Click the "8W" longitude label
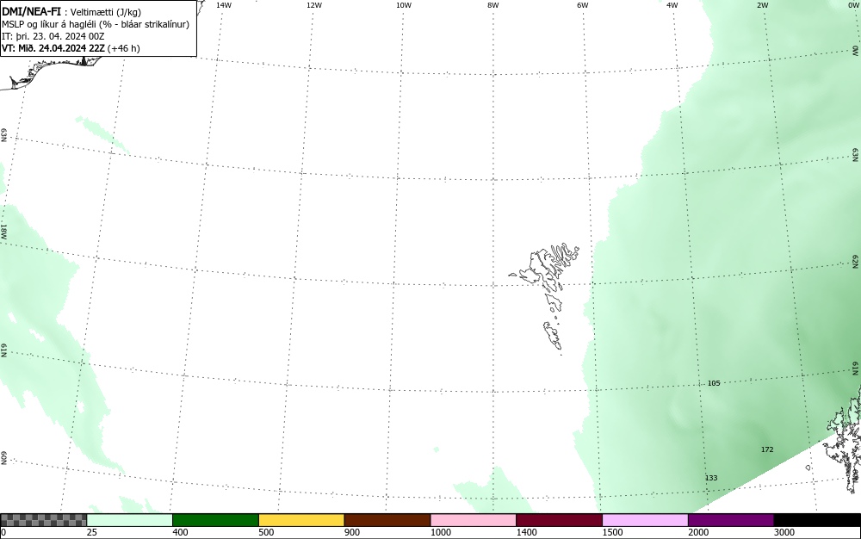The width and height of the screenshot is (861, 539). click(x=493, y=5)
